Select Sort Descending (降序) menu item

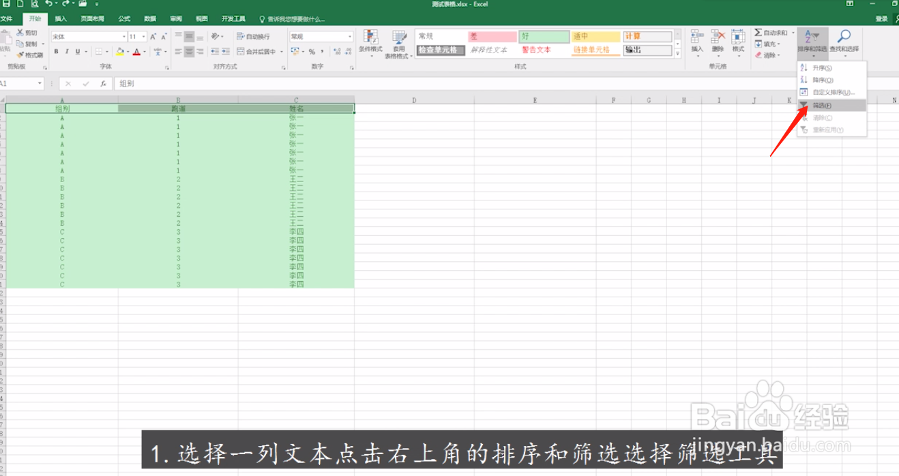coord(832,80)
